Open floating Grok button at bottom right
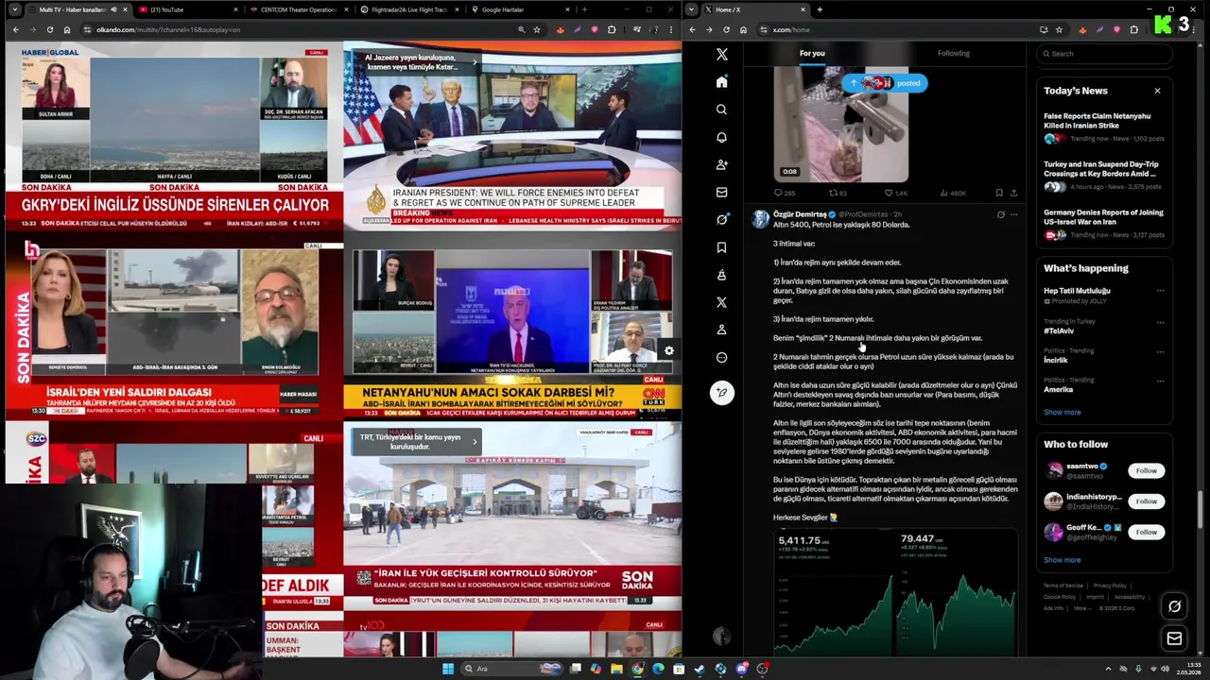This screenshot has height=680, width=1210. (x=1174, y=606)
